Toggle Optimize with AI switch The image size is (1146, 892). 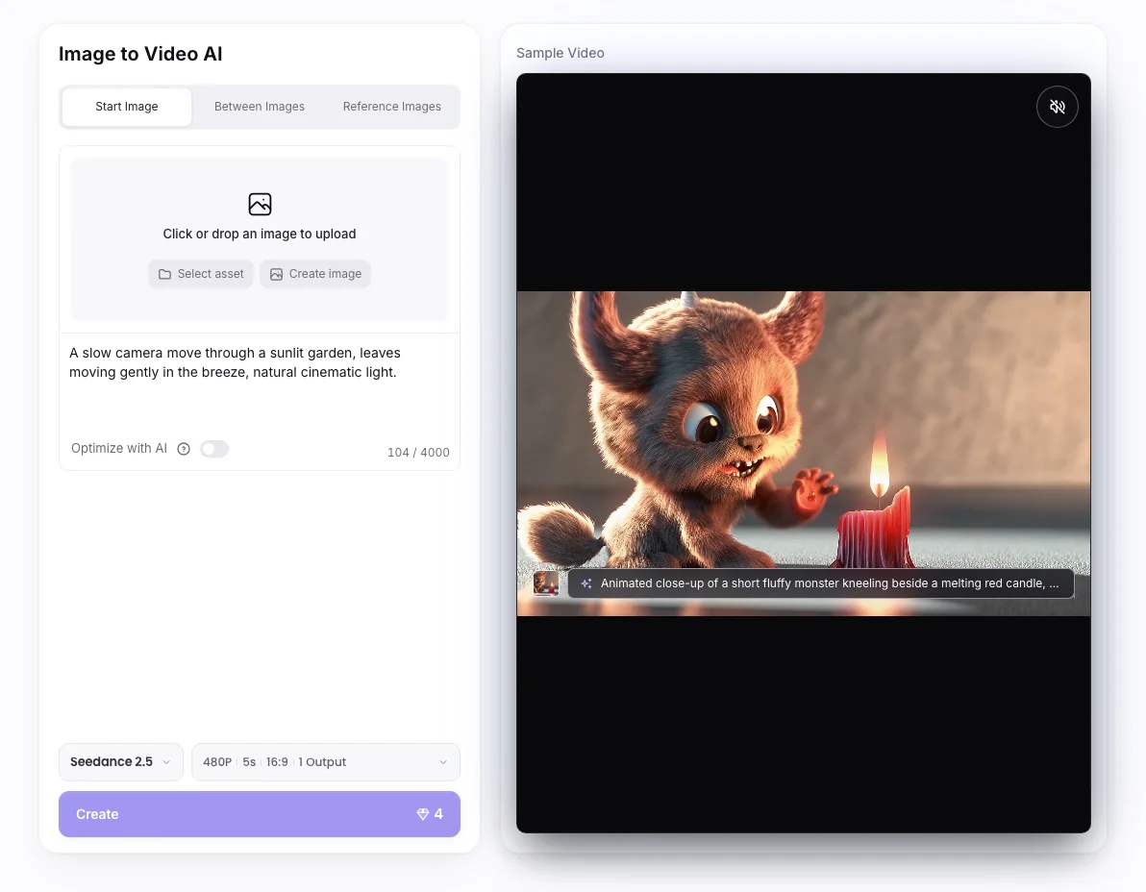(x=214, y=449)
